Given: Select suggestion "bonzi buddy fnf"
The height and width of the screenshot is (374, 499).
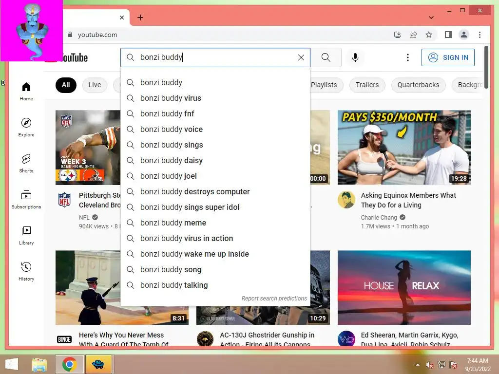Looking at the screenshot, I should tap(215, 114).
